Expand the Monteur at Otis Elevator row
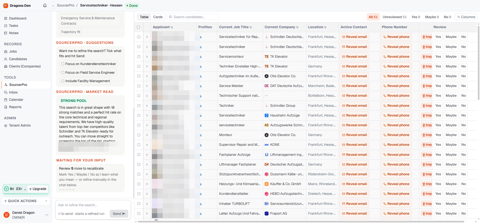Viewport: 480px width, 223px height. [147, 135]
